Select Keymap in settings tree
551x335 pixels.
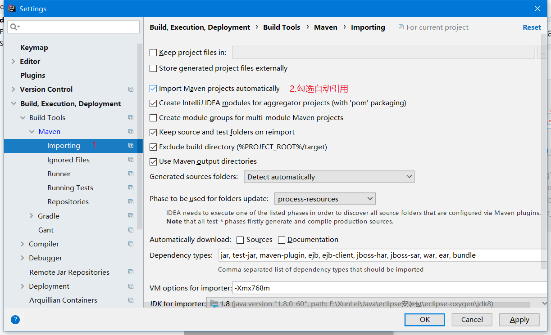[34, 48]
